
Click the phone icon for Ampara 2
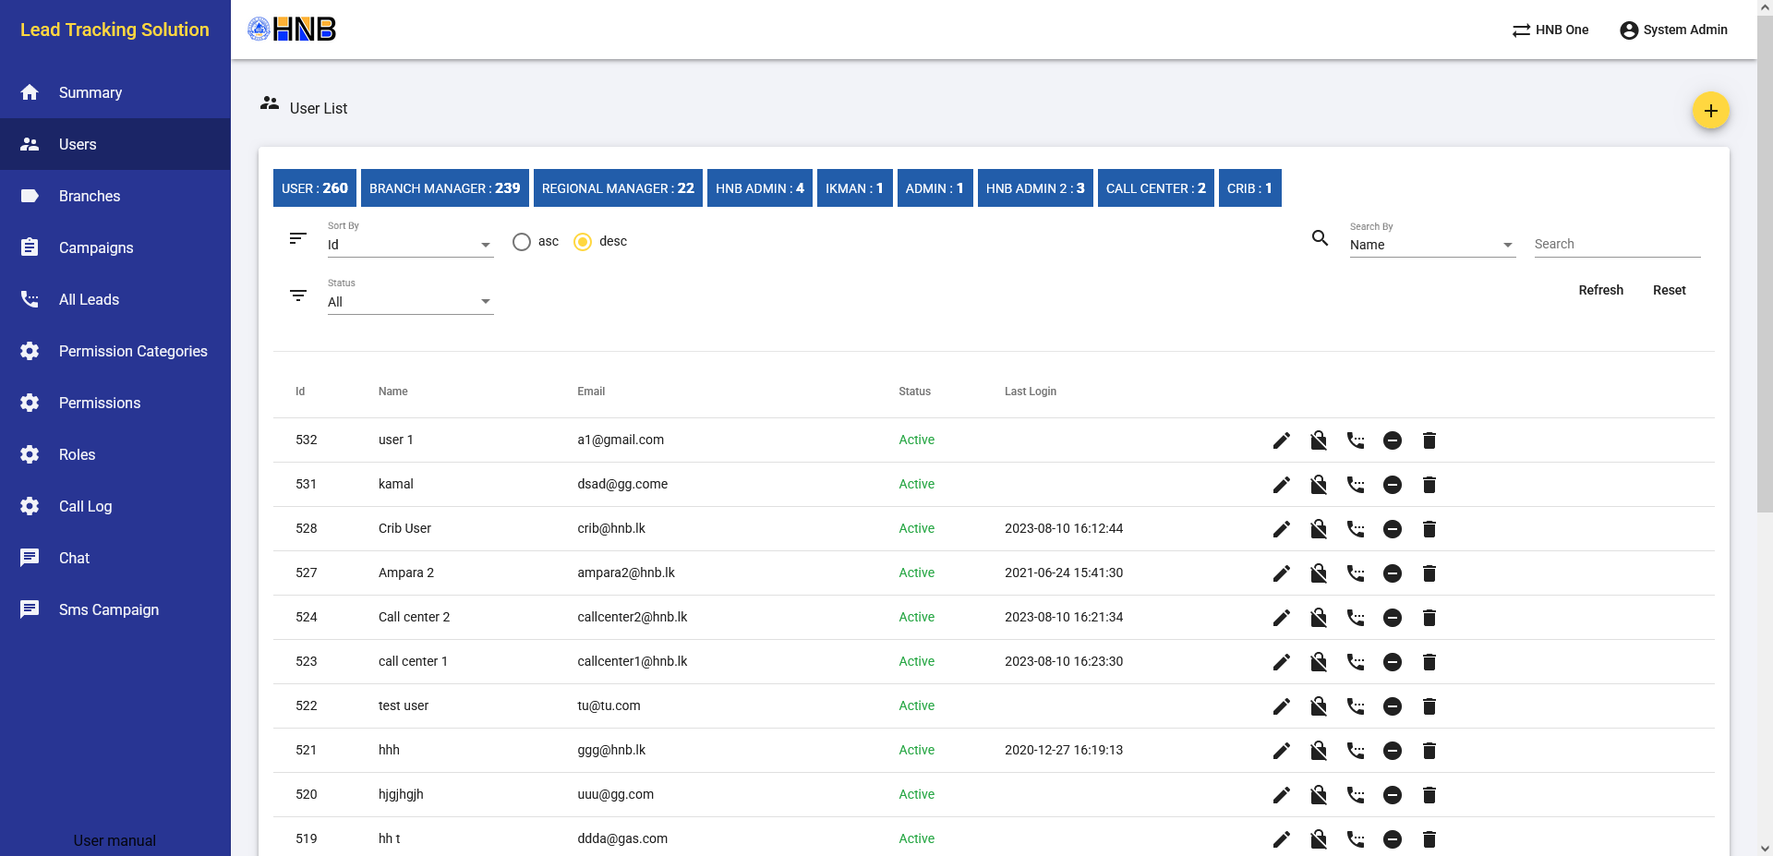[1355, 573]
